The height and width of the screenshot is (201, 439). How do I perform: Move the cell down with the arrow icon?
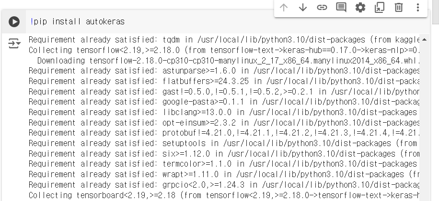coord(303,8)
